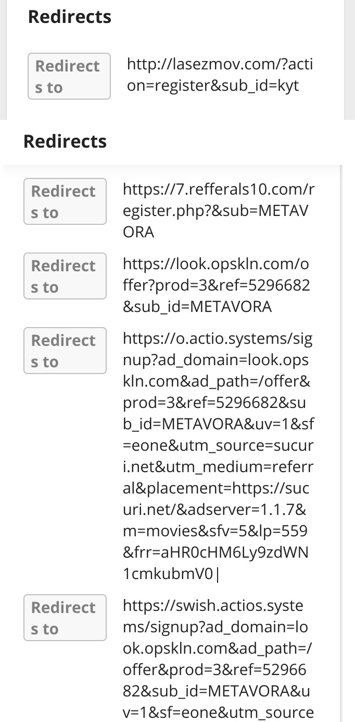Tap the Redirects to badge beside swish.actios.systems
Viewport: 355px width, 722px height.
point(65,618)
